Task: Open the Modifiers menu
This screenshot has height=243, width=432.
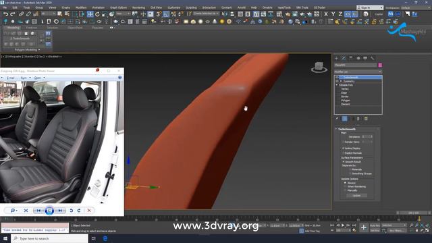Action: click(x=81, y=7)
